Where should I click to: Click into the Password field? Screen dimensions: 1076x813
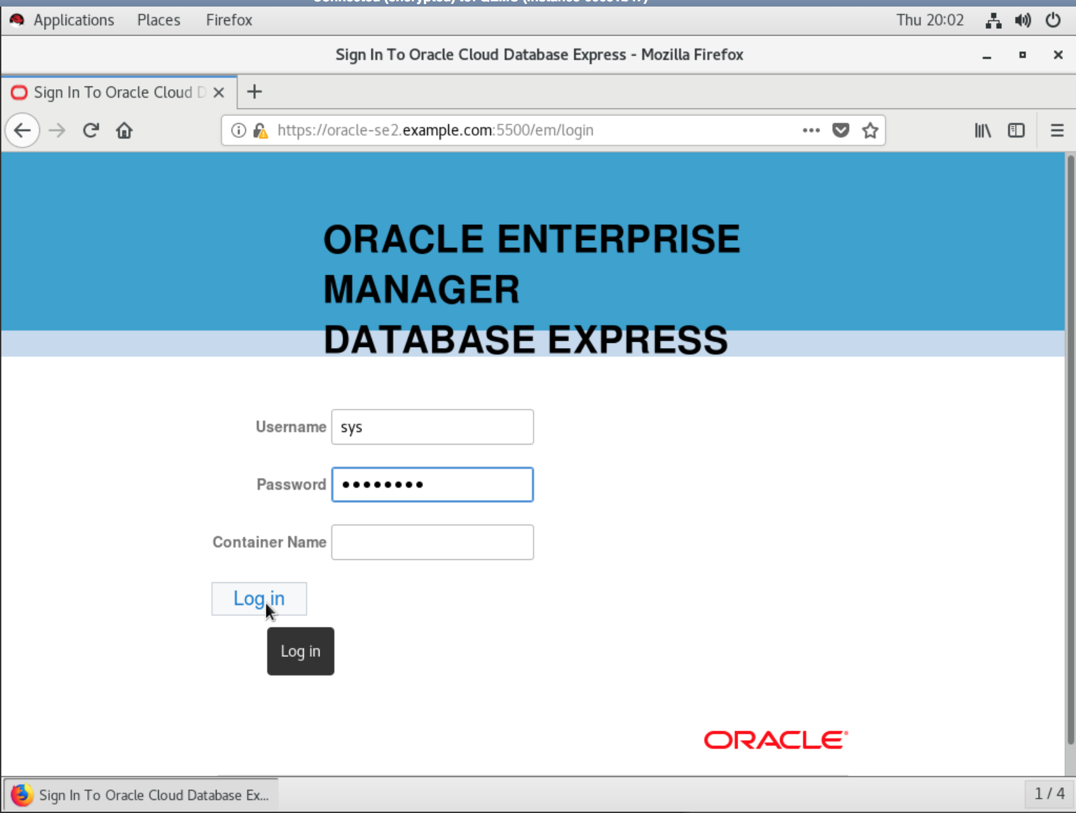click(432, 485)
